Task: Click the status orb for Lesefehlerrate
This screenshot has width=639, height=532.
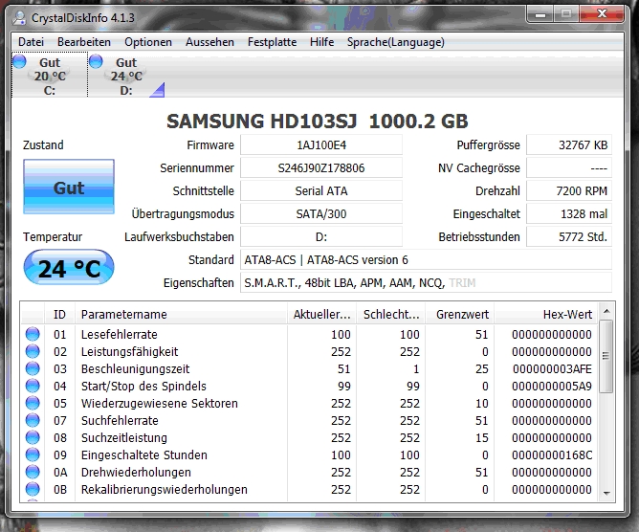Action: 33,334
